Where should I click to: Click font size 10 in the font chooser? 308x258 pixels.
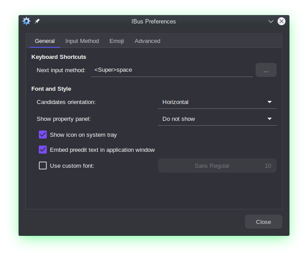coord(268,166)
